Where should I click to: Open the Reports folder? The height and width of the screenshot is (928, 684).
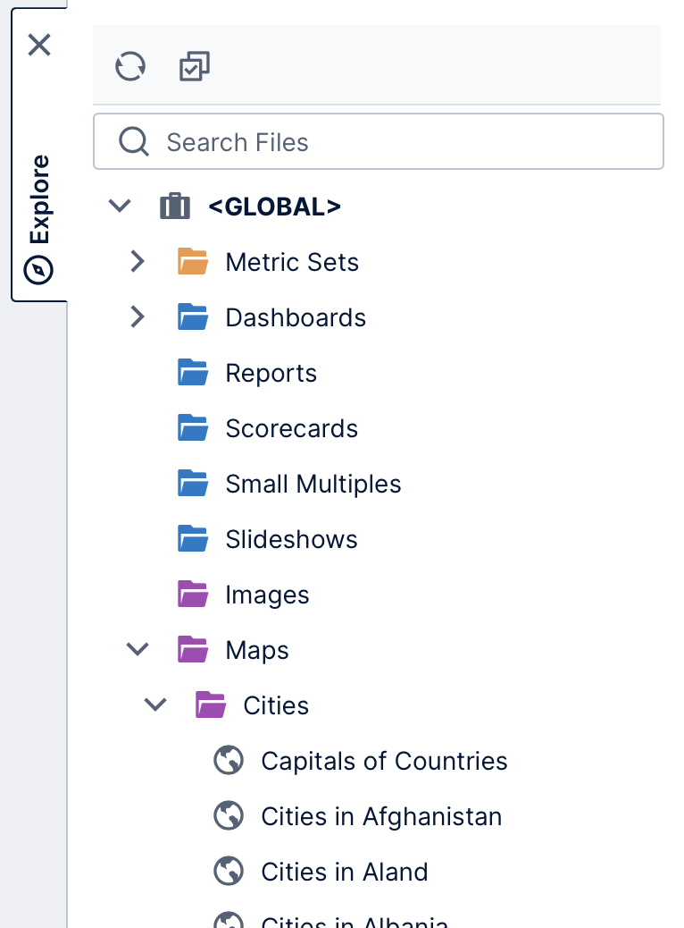point(271,372)
